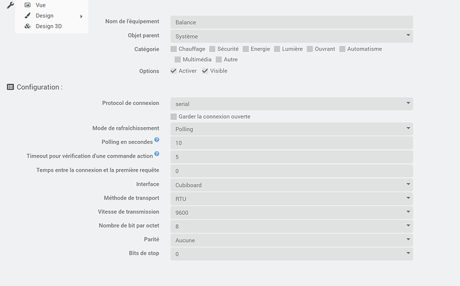This screenshot has width=460, height=286.
Task: Focus the Nom de l'équipement field
Action: click(291, 22)
